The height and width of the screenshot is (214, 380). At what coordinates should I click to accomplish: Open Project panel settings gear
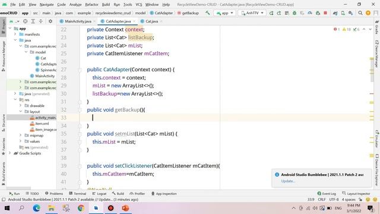(50, 21)
